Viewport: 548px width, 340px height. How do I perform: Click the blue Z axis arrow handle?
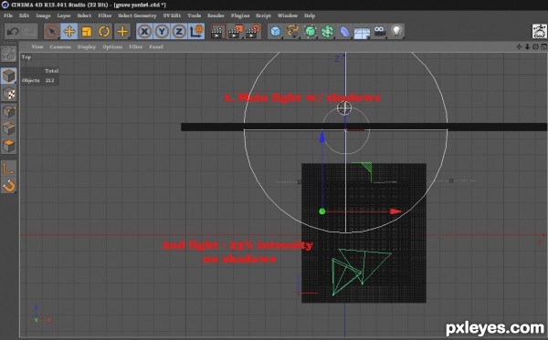point(322,137)
